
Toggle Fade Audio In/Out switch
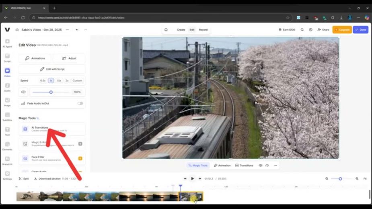tap(80, 103)
